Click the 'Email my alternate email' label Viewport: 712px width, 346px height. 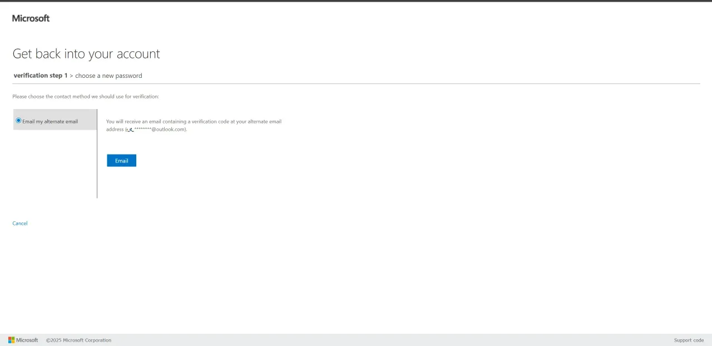(x=50, y=121)
